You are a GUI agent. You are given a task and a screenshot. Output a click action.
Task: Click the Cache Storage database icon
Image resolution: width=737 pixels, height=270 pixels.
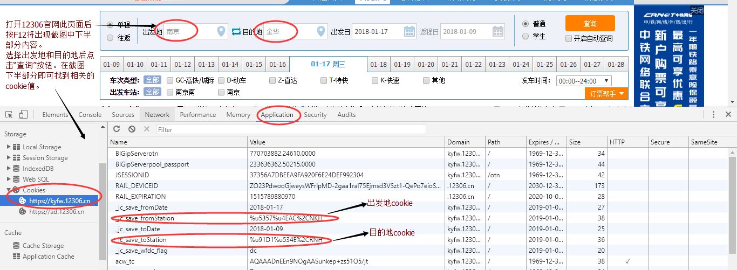coord(17,246)
